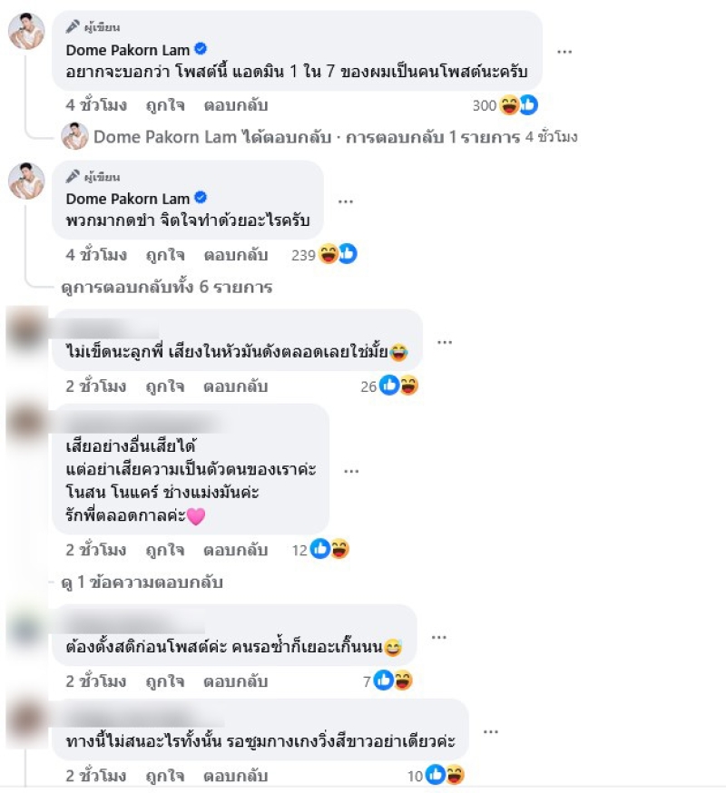Like (ถูกใจ) the comment with 26 reactions
The height and width of the screenshot is (793, 726).
pos(165,387)
